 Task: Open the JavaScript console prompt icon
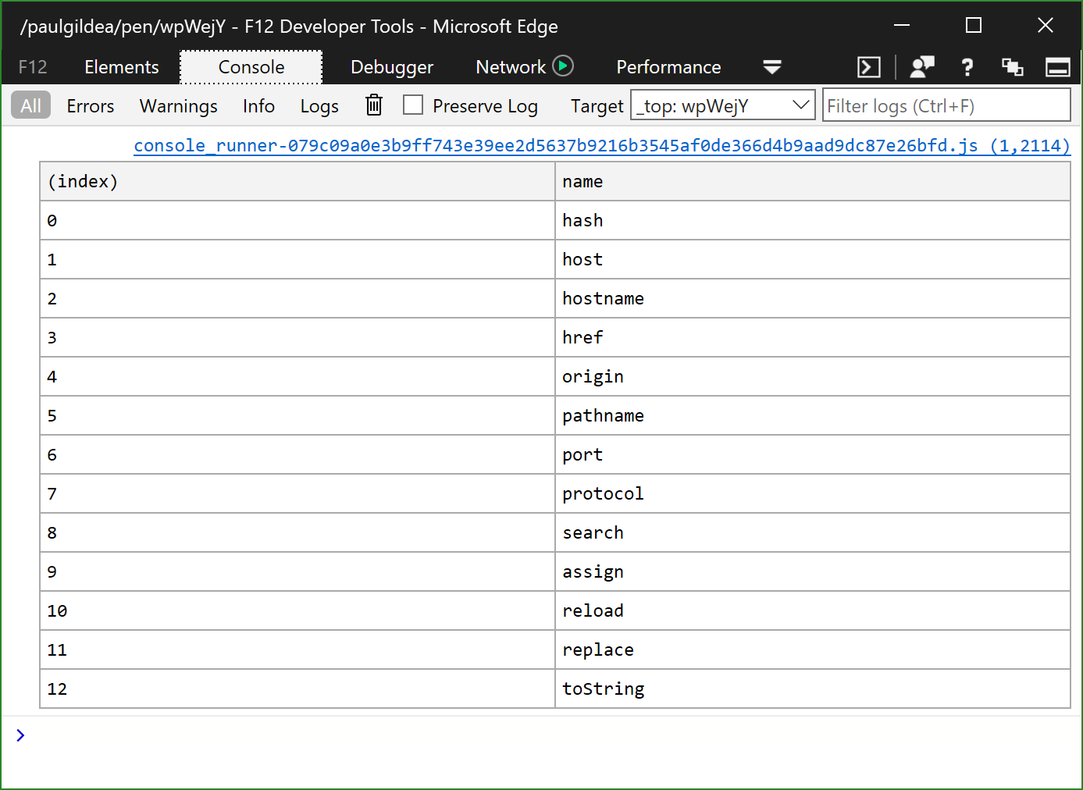tap(868, 67)
